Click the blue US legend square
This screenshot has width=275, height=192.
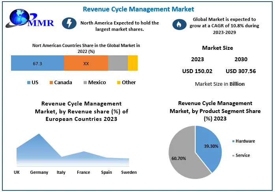[x=29, y=83]
